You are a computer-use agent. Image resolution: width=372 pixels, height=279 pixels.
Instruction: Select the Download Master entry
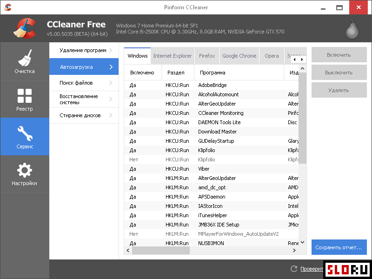click(212, 132)
